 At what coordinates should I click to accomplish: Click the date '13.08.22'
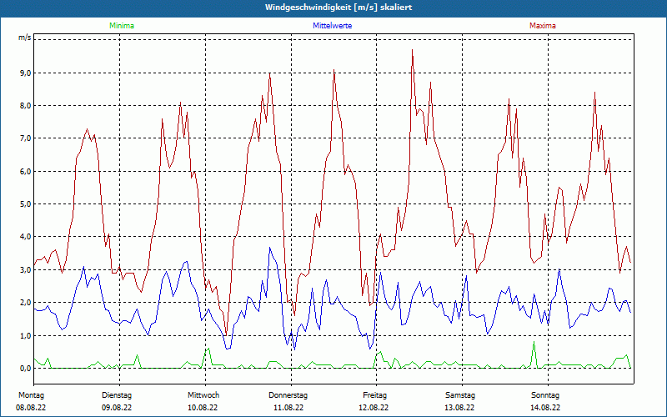(459, 408)
